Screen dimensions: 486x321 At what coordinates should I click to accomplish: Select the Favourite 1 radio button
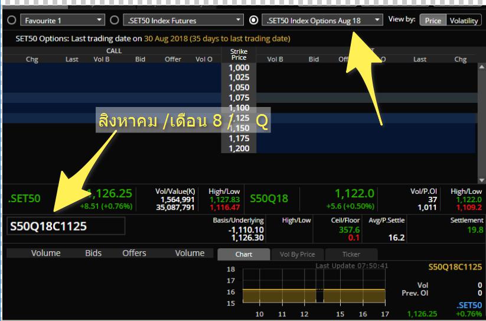click(12, 21)
